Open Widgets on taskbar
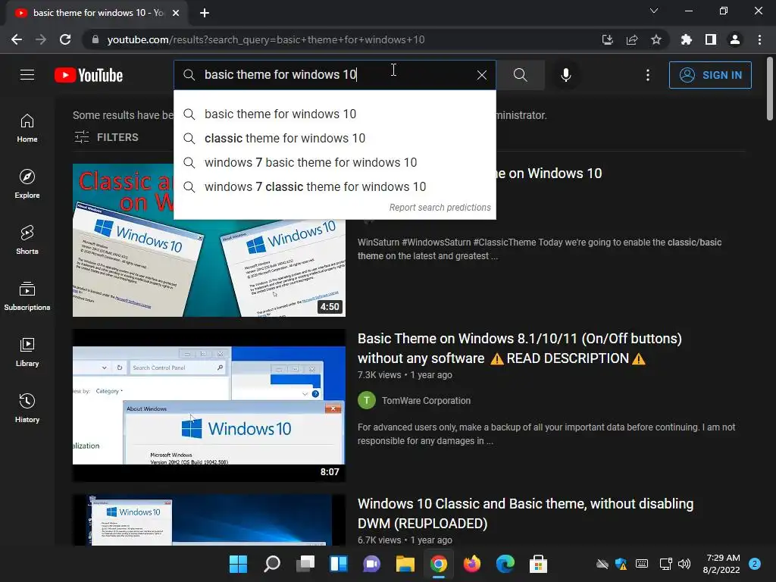Image resolution: width=776 pixels, height=582 pixels. point(339,564)
